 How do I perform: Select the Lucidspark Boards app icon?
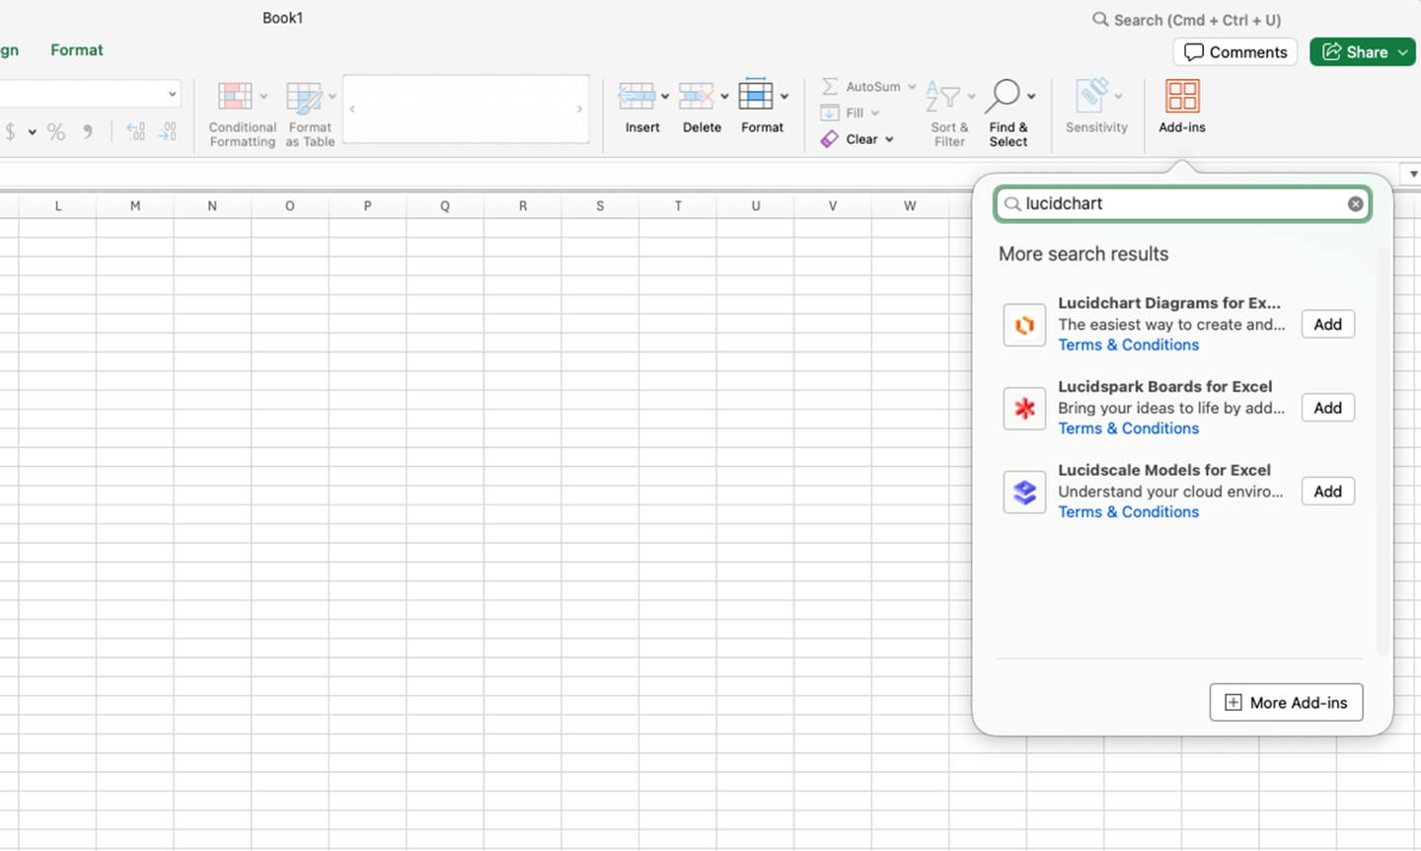point(1024,409)
